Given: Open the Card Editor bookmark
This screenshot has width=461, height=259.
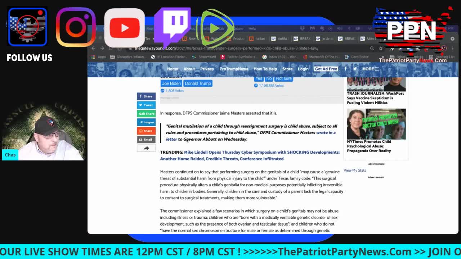Looking at the screenshot, I should pyautogui.click(x=357, y=57).
